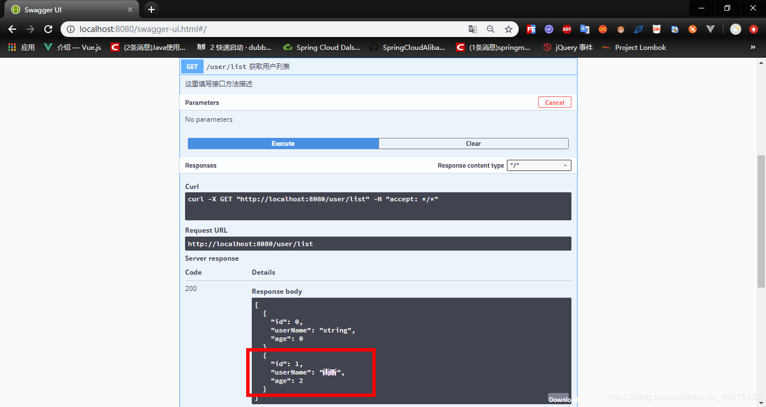Click the Cancel button in Parameters
The height and width of the screenshot is (407, 766).
pos(555,102)
